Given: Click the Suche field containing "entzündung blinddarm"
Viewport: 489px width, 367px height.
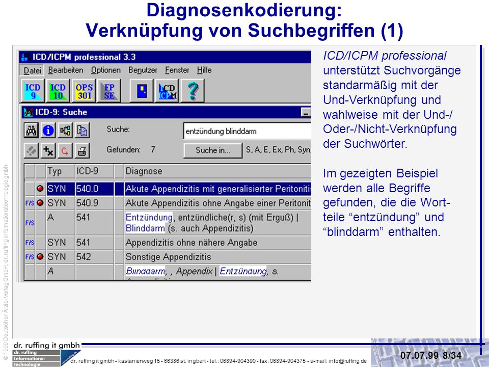Looking at the screenshot, I should click(248, 131).
